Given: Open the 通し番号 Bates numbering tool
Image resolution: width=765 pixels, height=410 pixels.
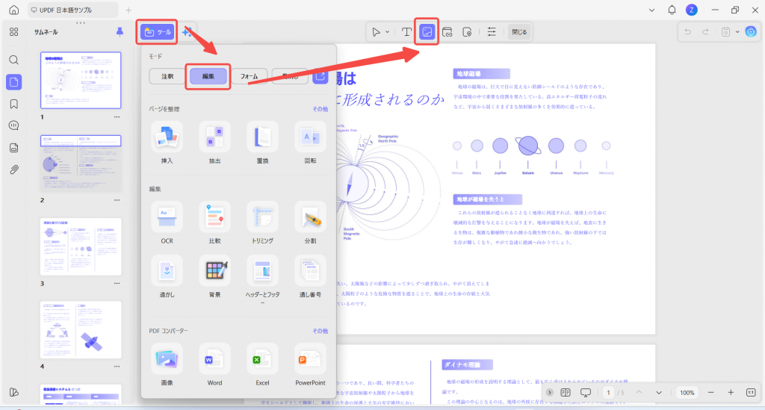Looking at the screenshot, I should click(x=310, y=270).
